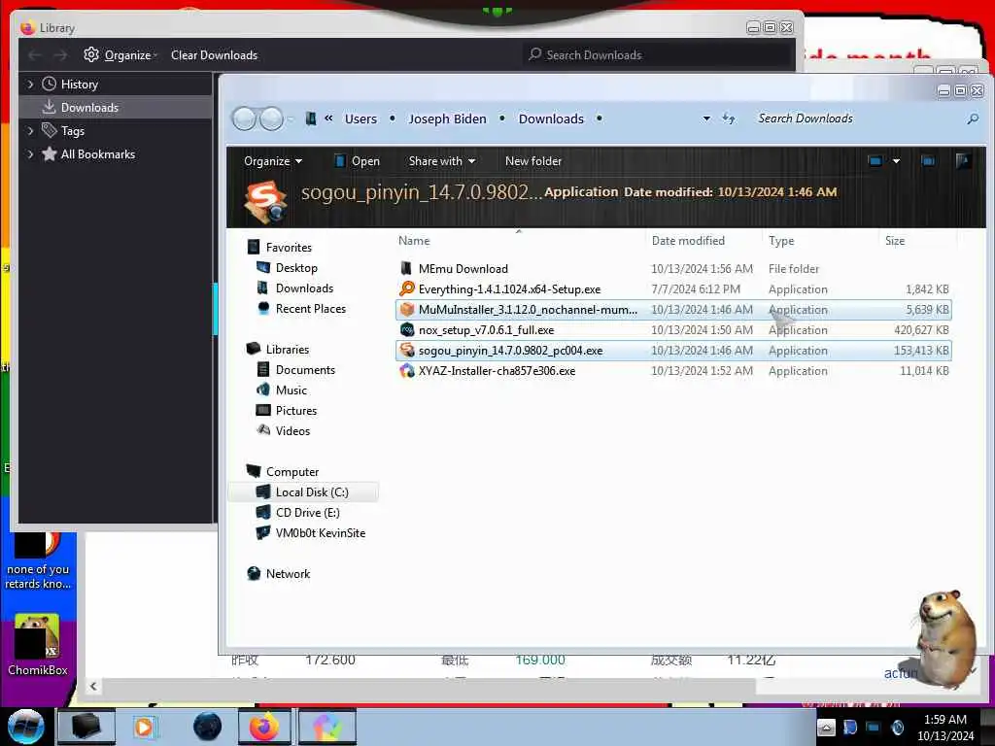
Task: Go back with Explorer back button
Action: 244,119
